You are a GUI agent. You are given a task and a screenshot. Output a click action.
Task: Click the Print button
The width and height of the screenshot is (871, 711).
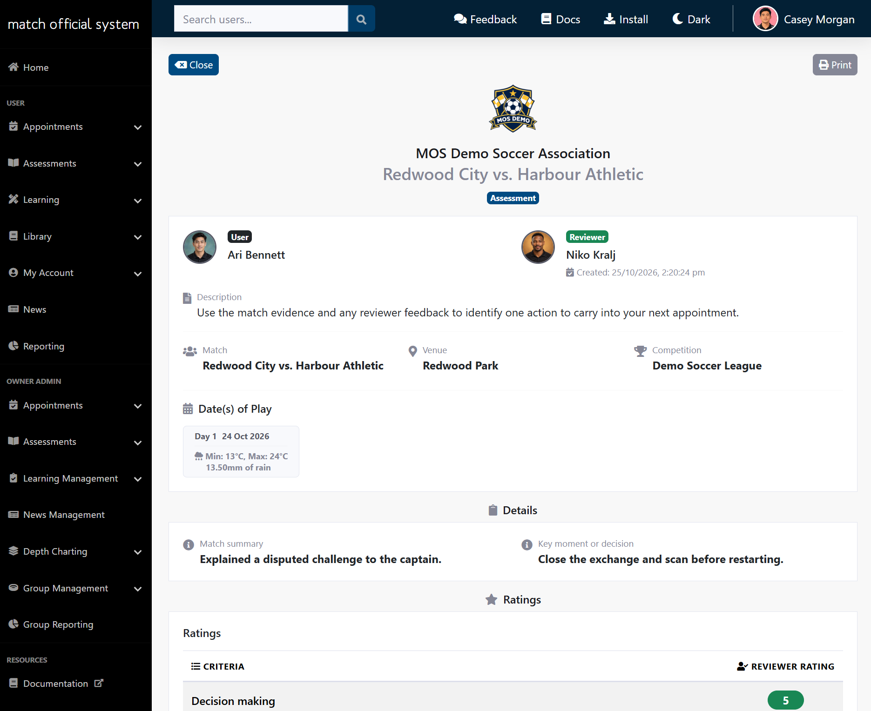835,65
